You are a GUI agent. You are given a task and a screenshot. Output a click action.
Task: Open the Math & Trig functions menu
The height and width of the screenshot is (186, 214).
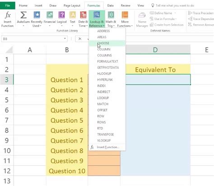[111, 19]
